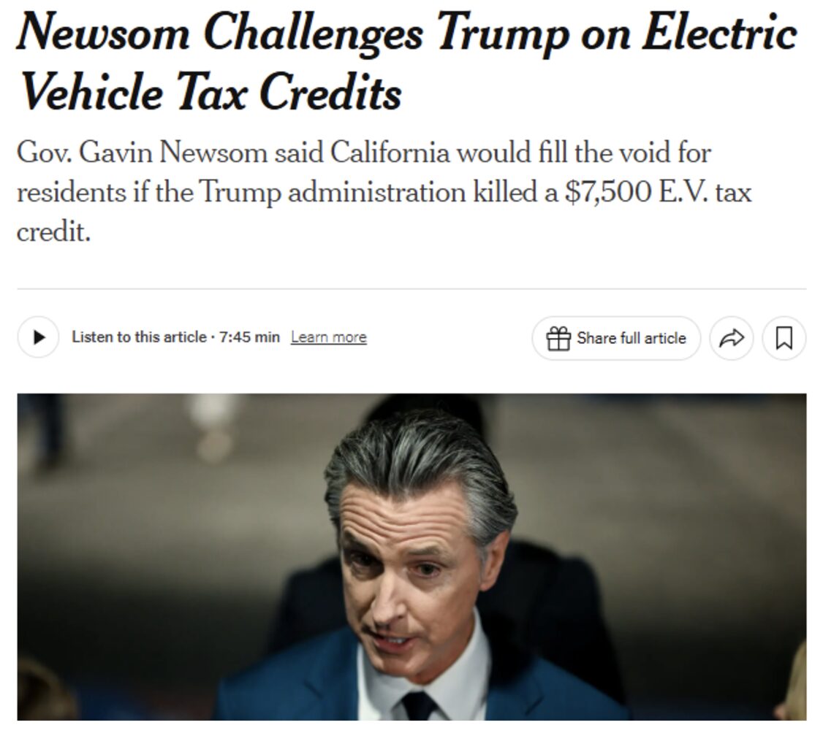Screen dimensions: 823x733
Task: Click the gift icon in share button
Action: point(558,338)
